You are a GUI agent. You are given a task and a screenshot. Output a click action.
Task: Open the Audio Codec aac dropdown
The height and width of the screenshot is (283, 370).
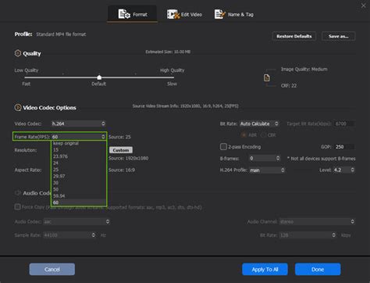[x=76, y=221]
